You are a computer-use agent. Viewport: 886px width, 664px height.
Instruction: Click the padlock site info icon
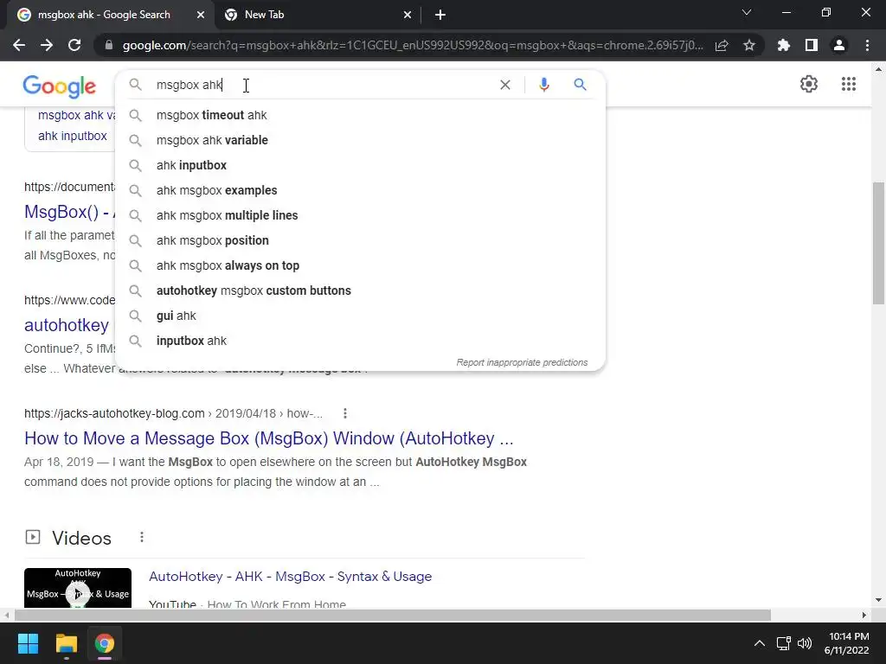[109, 45]
